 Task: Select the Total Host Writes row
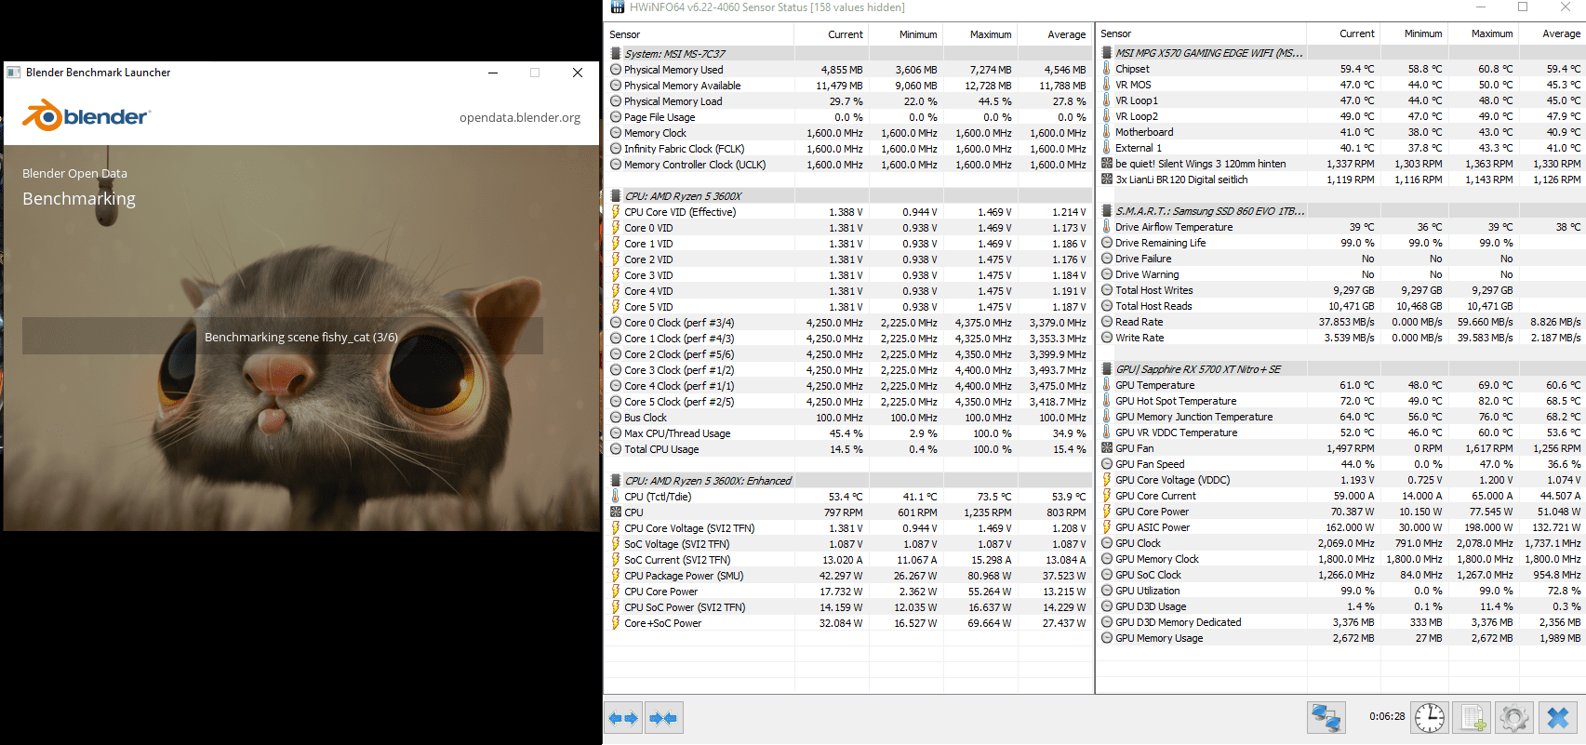pos(1341,290)
